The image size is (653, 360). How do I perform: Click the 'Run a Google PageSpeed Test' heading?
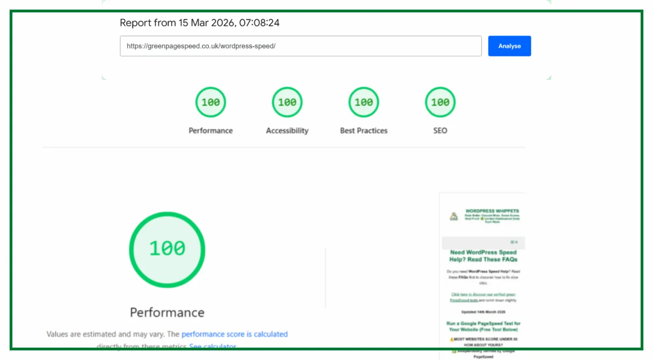(483, 326)
